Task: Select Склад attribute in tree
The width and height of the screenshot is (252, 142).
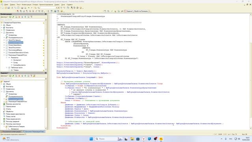Action: tap(15, 62)
